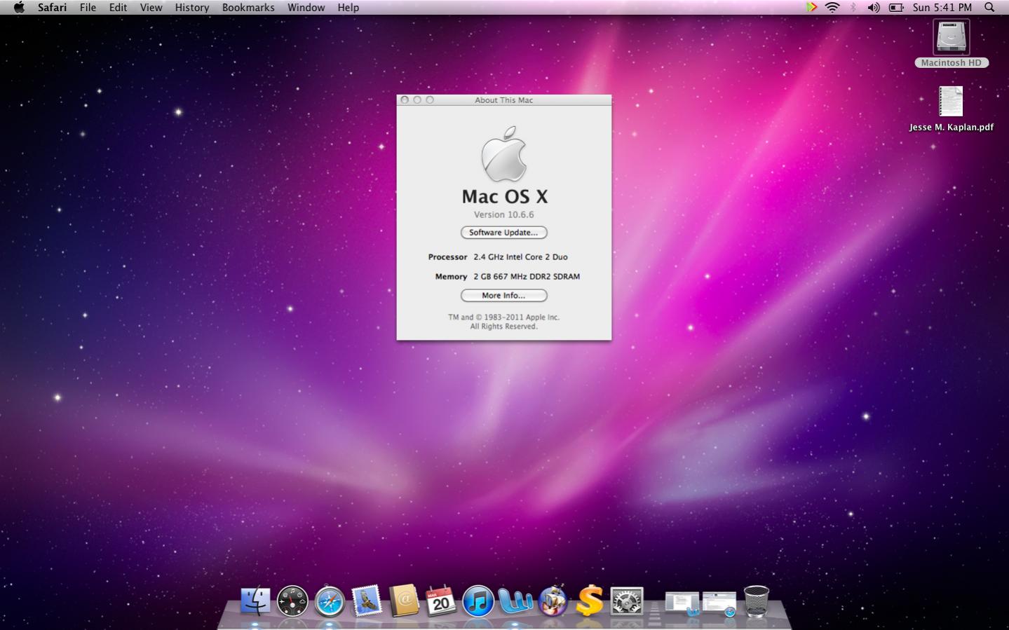The width and height of the screenshot is (1009, 630).
Task: Restore minimized Word document window in Dock
Action: 682,603
